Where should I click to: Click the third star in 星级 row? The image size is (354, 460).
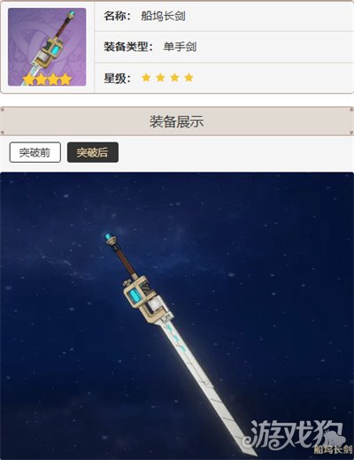coord(174,78)
